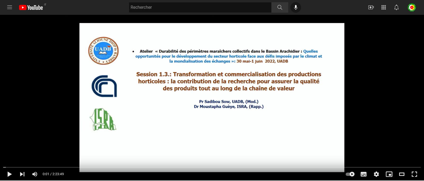Image resolution: width=424 pixels, height=181 pixels.
Task: Turn on subtitles captions
Action: (364, 174)
